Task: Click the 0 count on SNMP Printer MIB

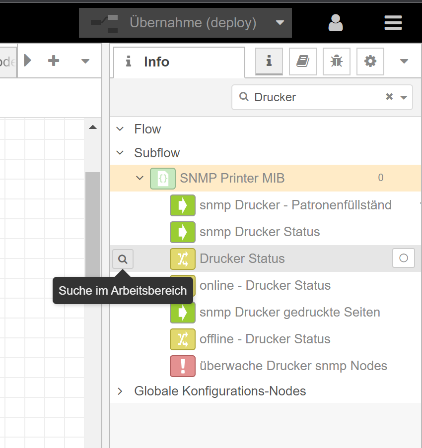Action: [380, 178]
